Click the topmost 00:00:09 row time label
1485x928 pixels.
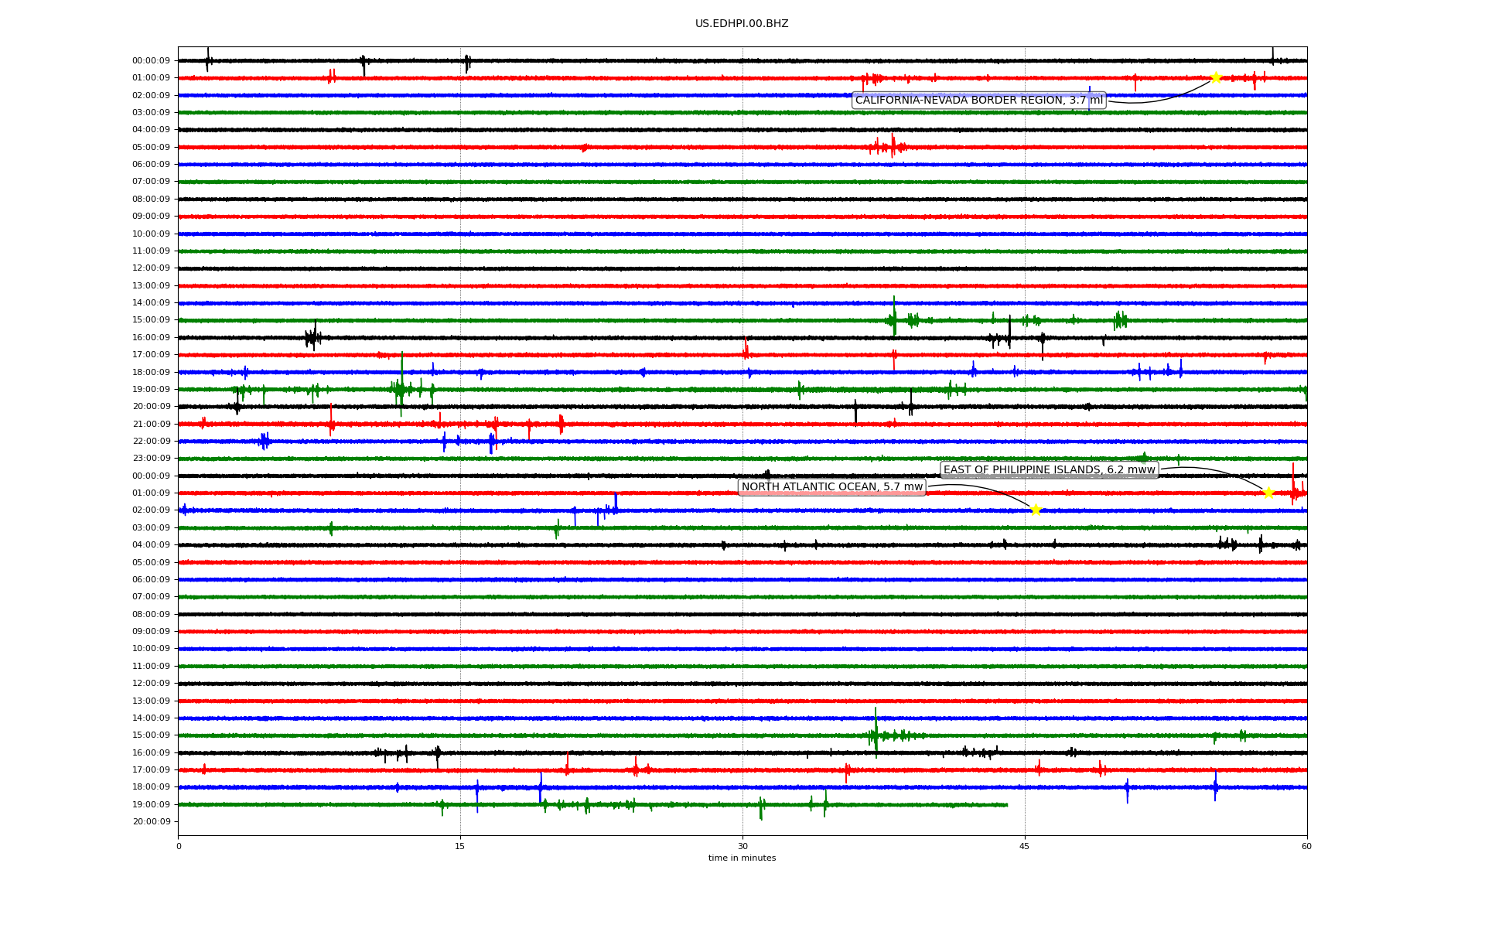tap(151, 60)
